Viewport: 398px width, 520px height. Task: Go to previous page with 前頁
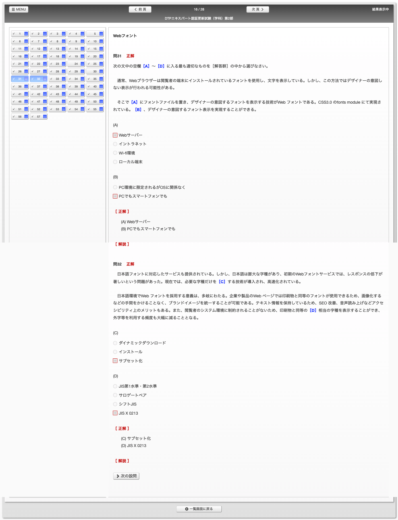click(140, 9)
